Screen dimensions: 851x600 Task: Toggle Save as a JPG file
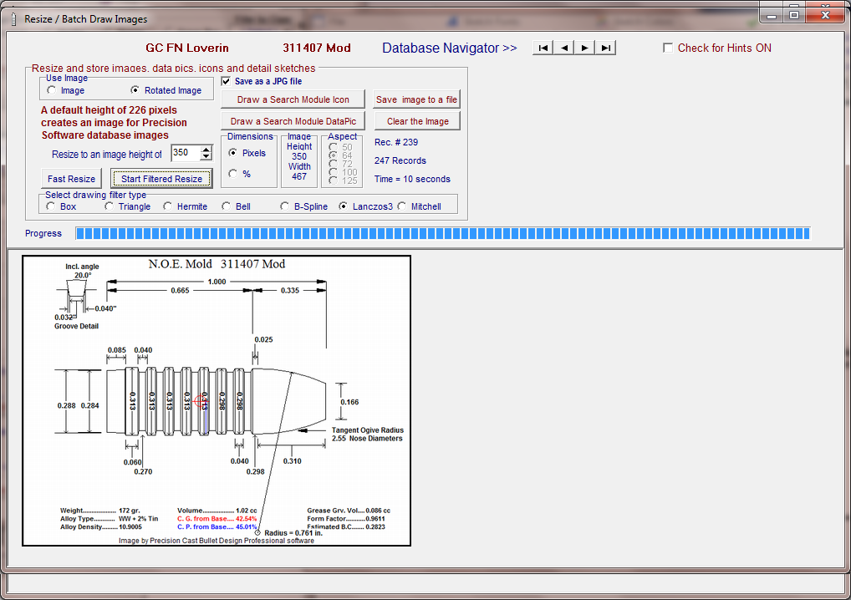pos(226,82)
